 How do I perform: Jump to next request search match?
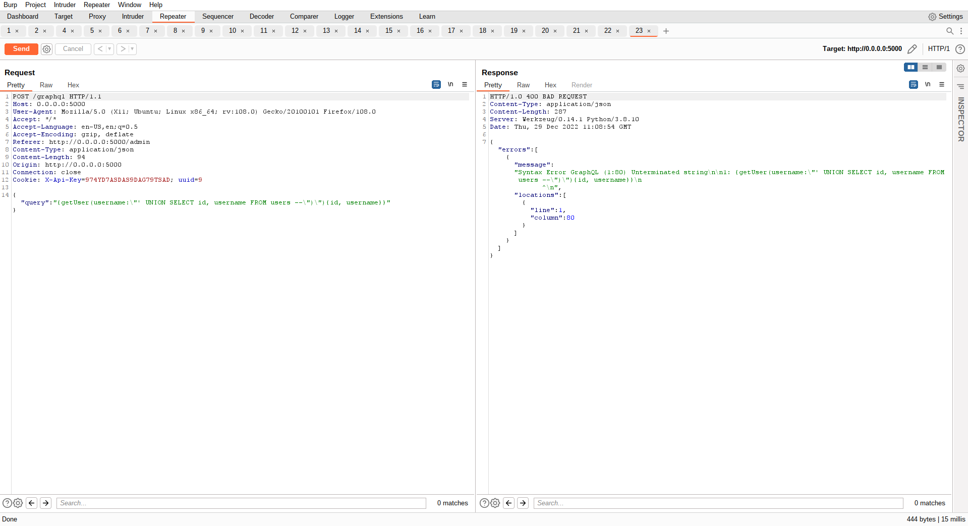(46, 503)
